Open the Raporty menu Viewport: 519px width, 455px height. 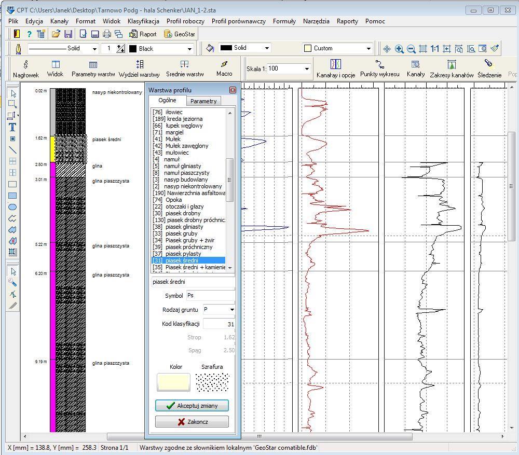click(x=348, y=21)
